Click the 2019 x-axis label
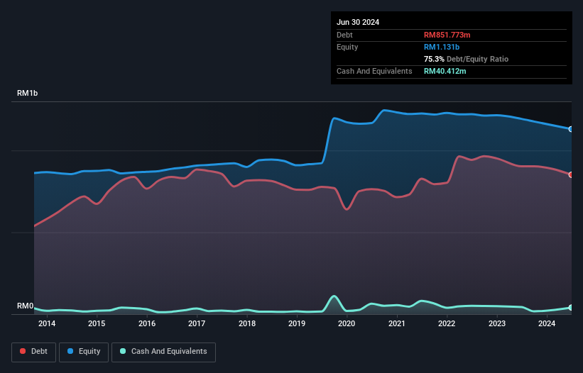This screenshot has width=583, height=373. pyautogui.click(x=297, y=323)
